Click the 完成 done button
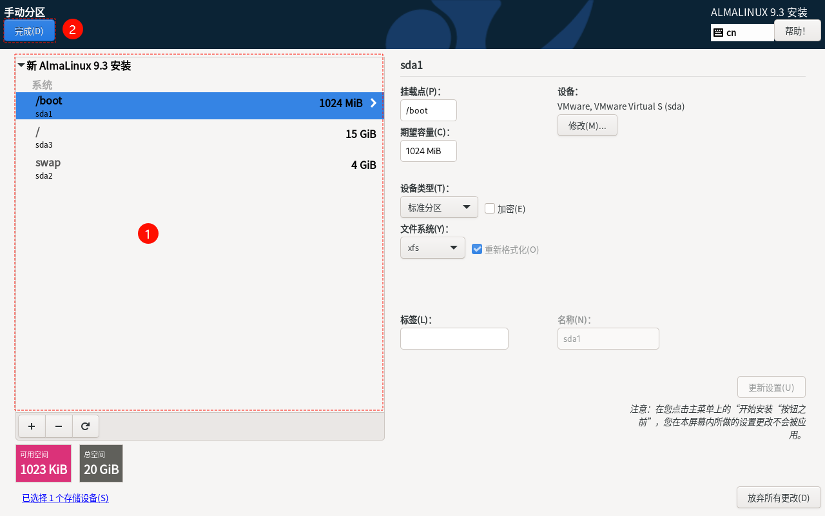This screenshot has height=516, width=825. click(x=29, y=31)
